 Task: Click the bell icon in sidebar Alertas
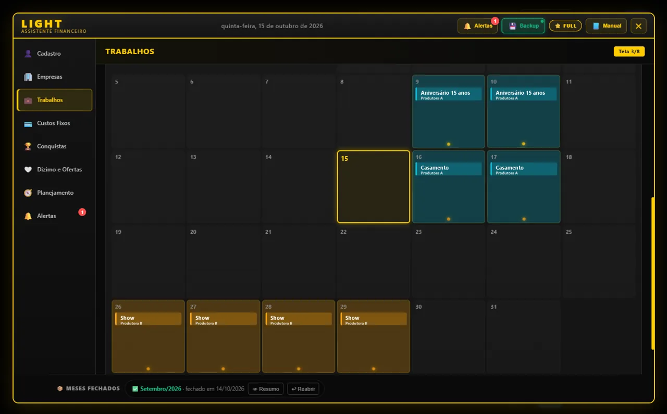click(28, 216)
